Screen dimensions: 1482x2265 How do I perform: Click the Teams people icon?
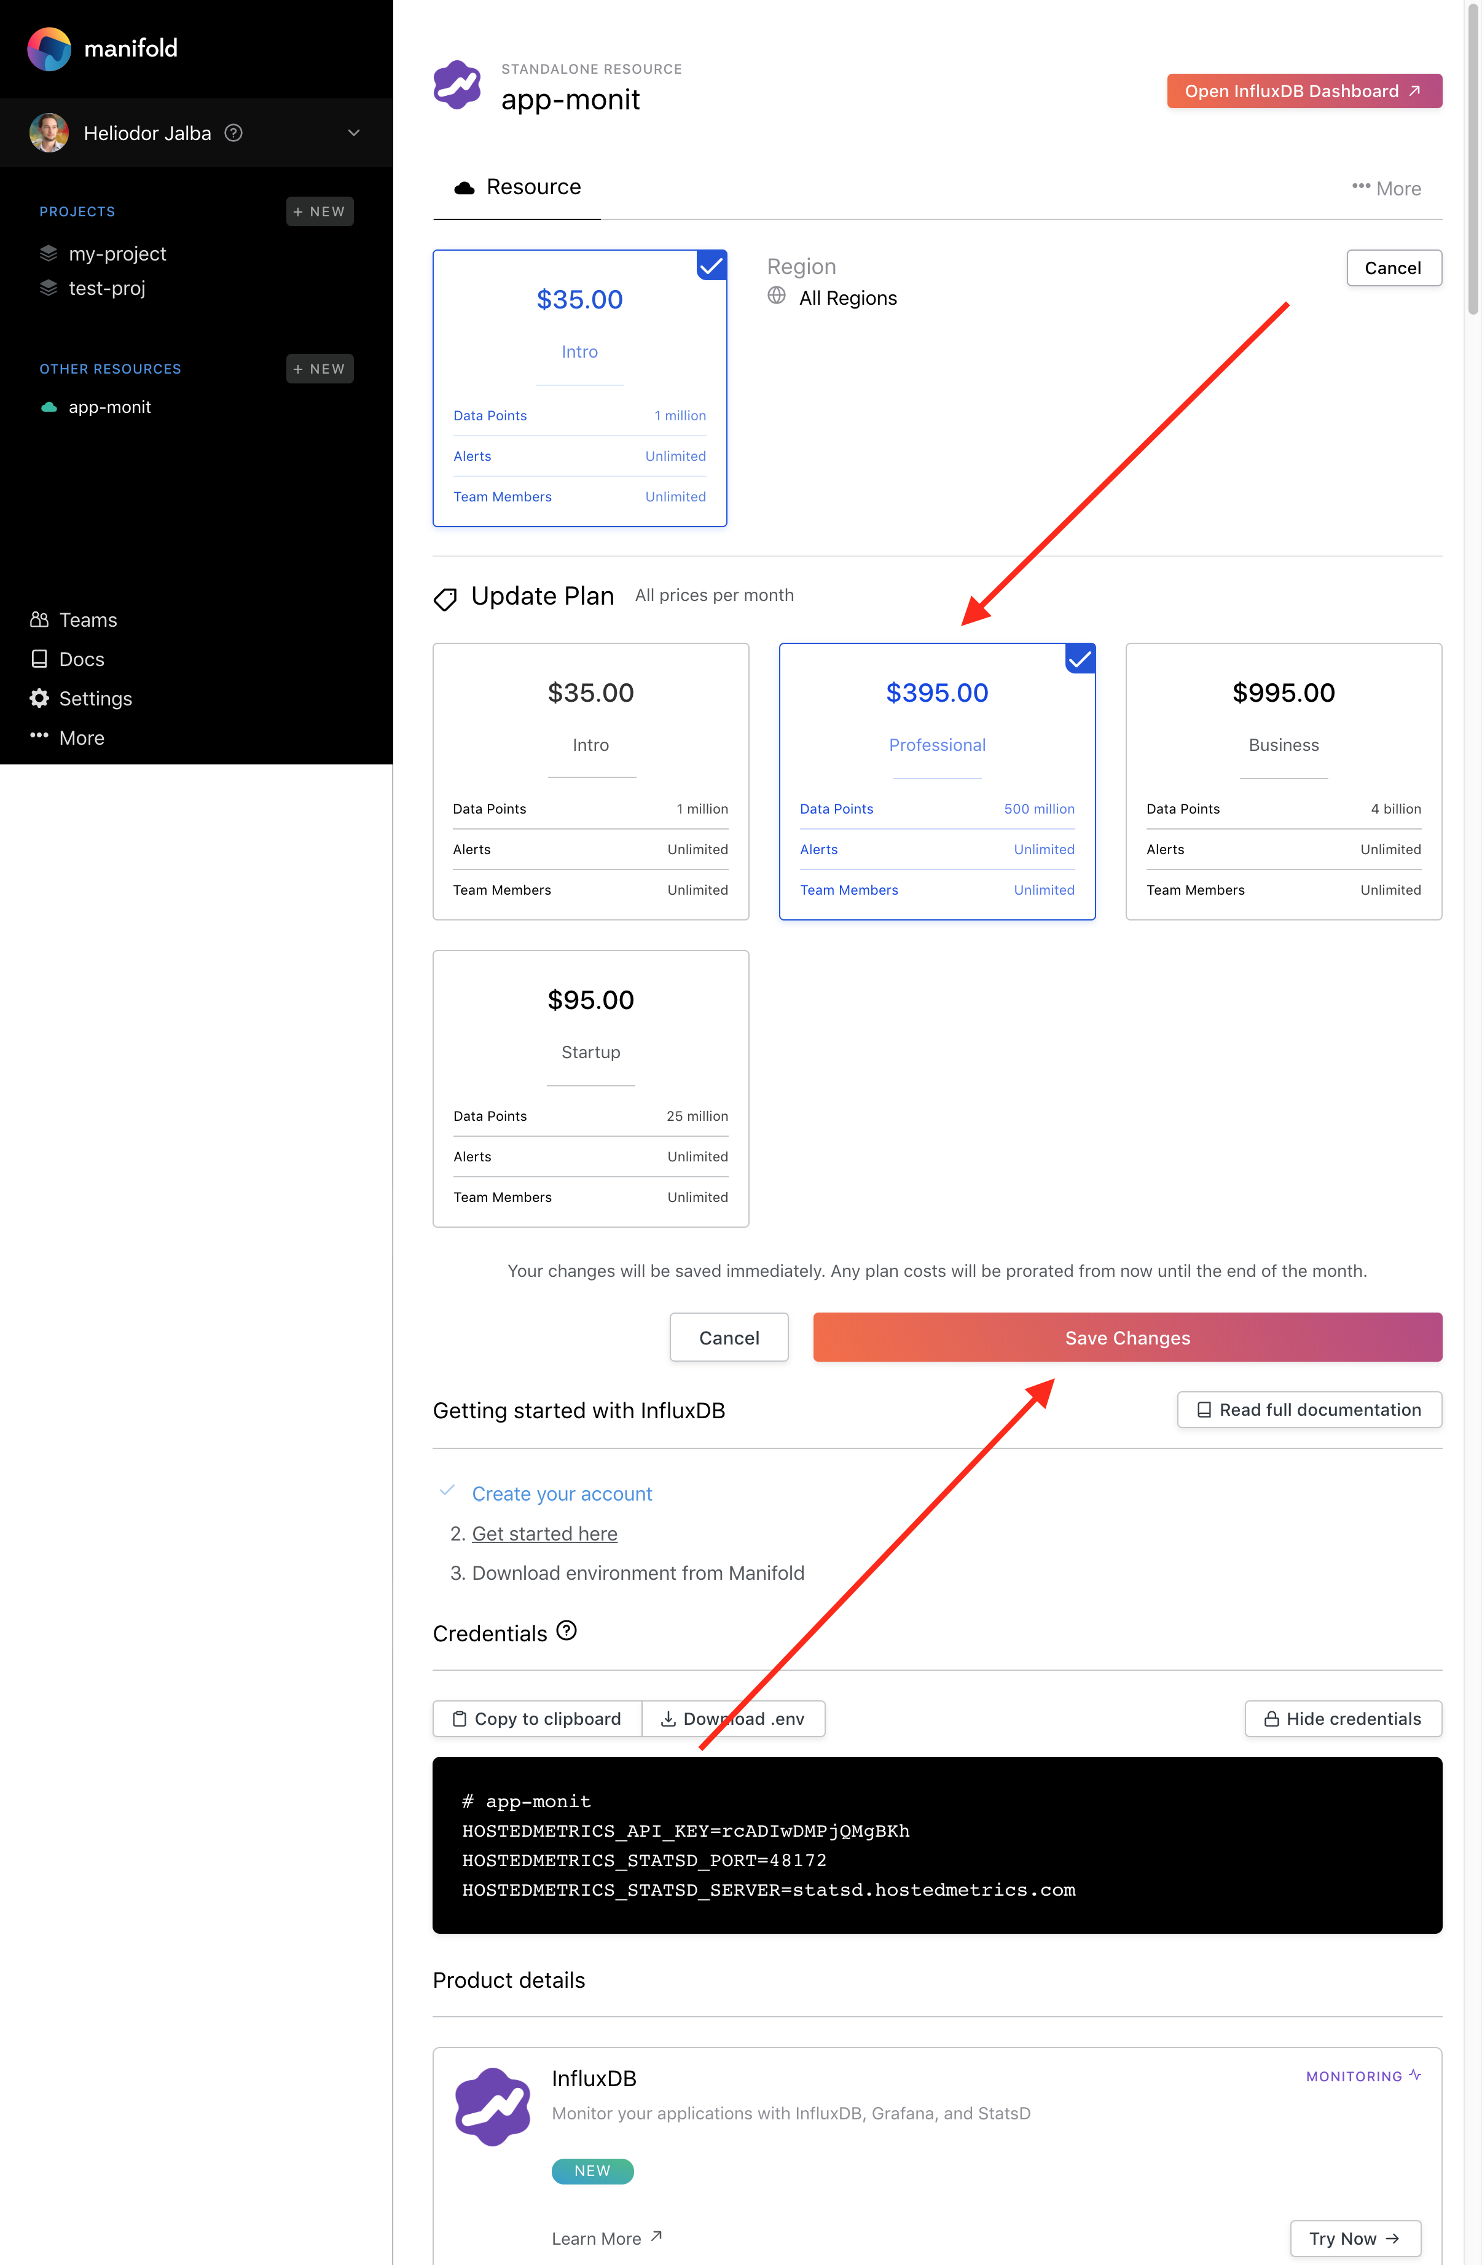pos(39,619)
